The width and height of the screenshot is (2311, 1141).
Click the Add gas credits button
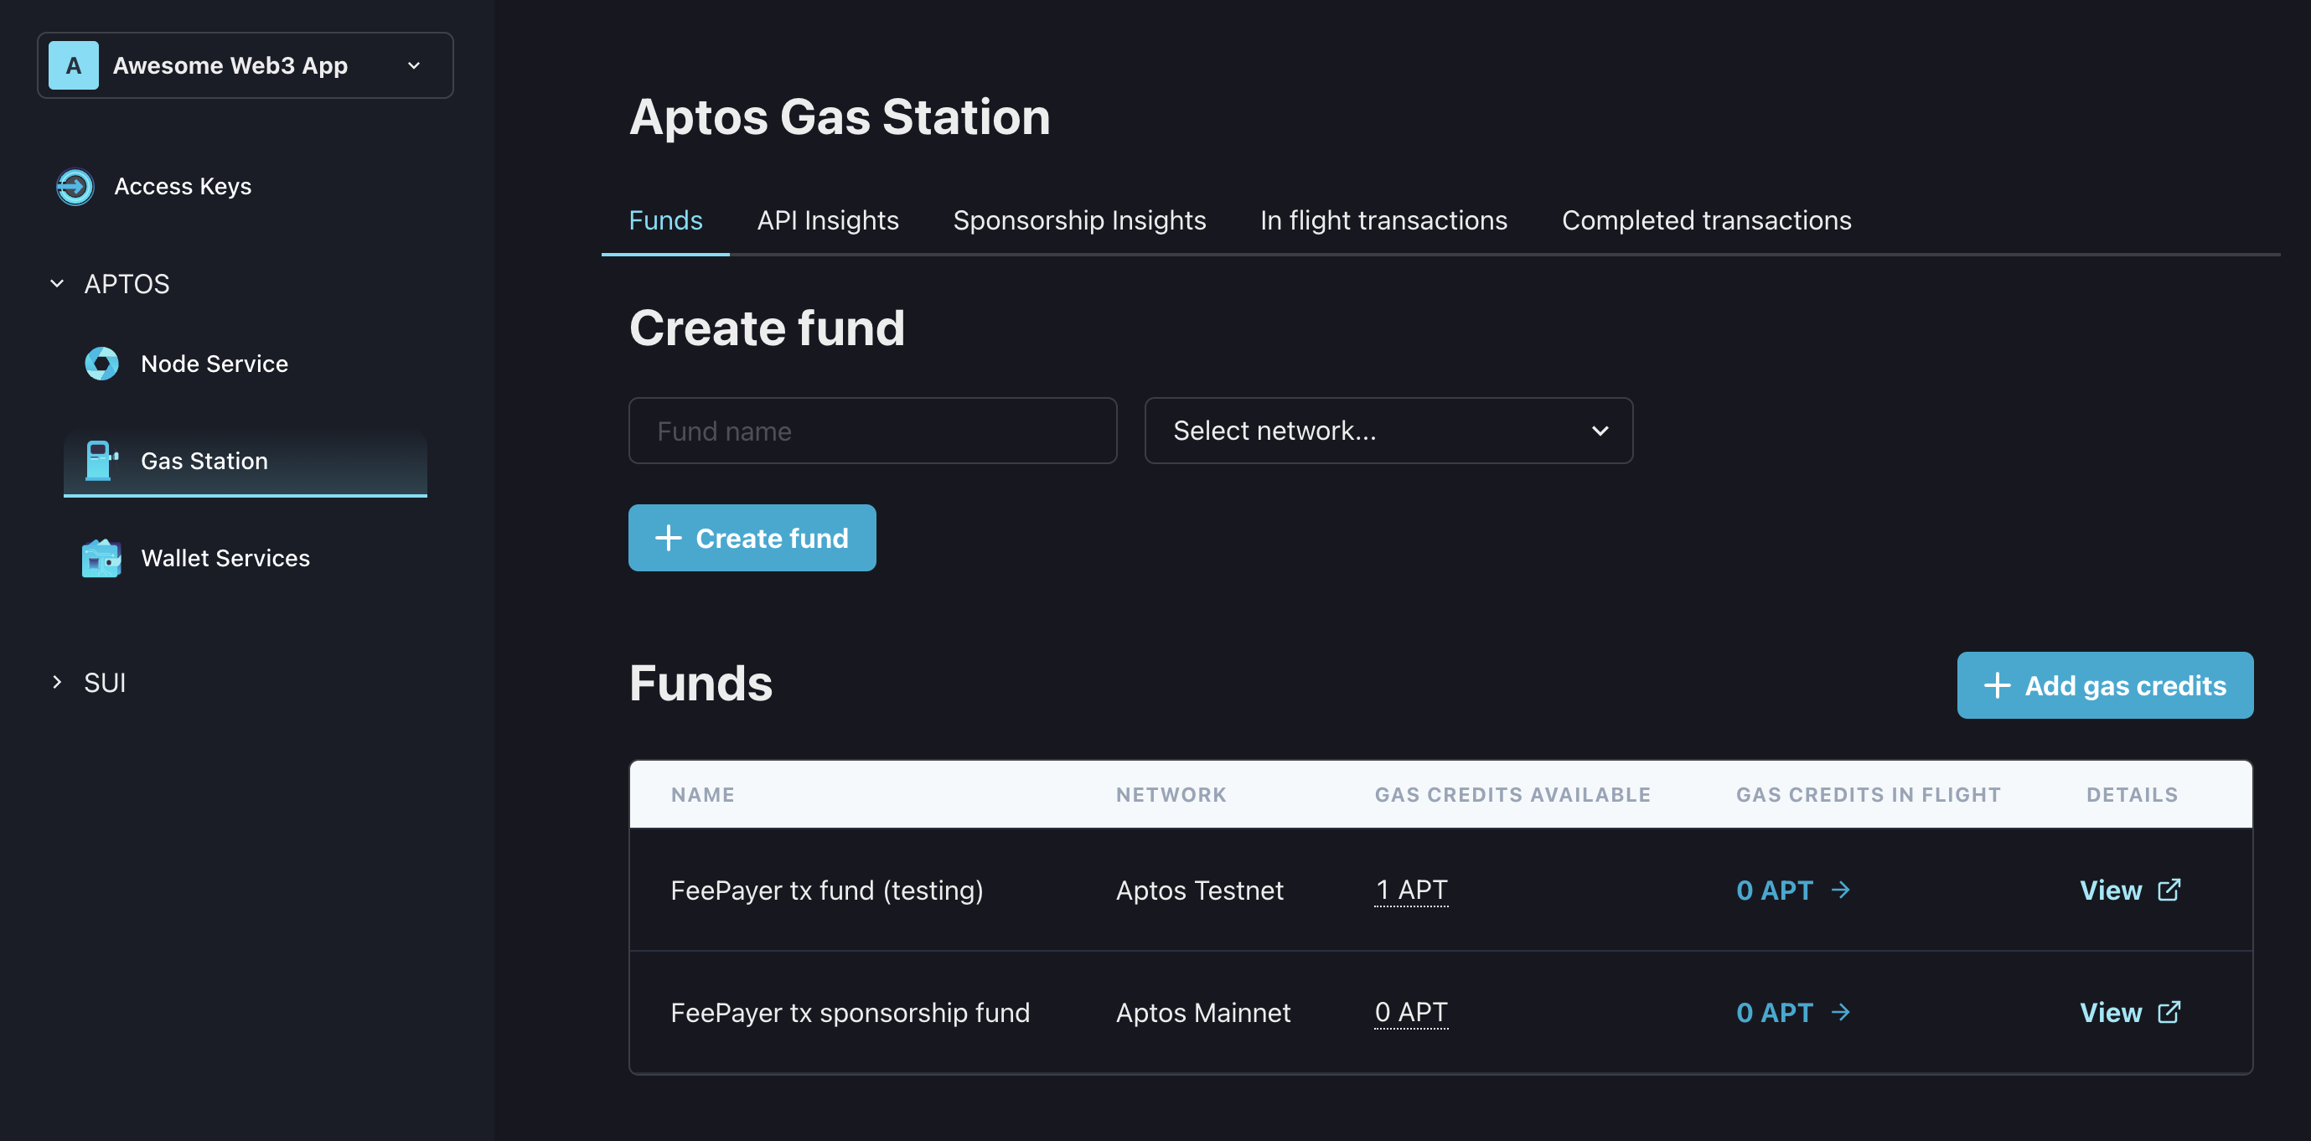[x=2104, y=685]
